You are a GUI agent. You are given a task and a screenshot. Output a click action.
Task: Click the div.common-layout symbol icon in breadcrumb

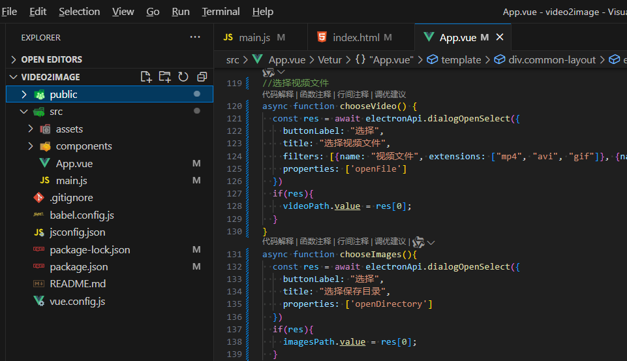coord(499,59)
